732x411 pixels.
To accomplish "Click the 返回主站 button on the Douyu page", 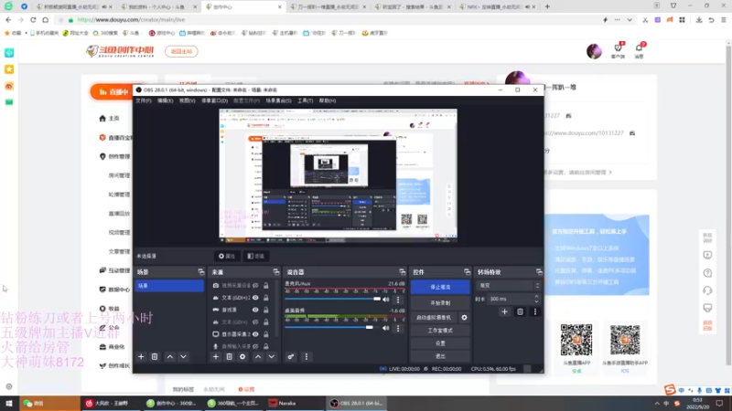I will 181,51.
